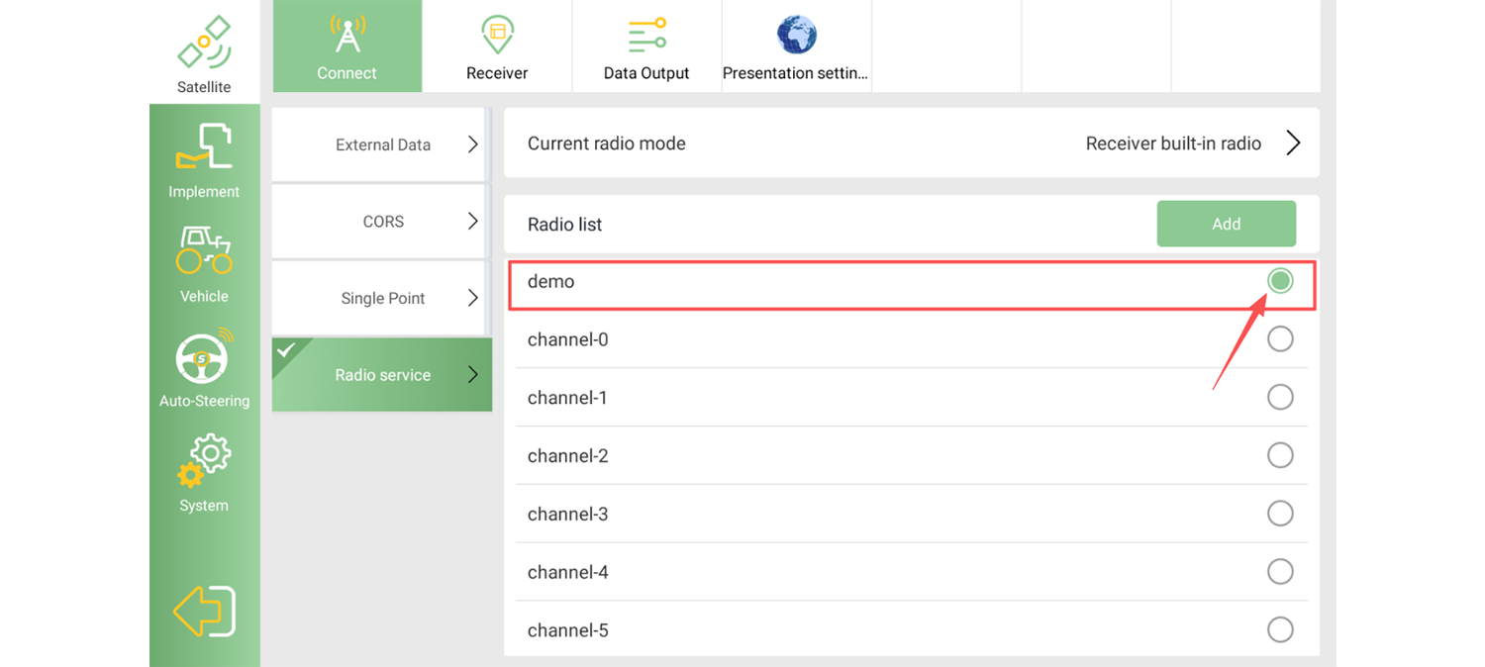Select channel-0 radio button
This screenshot has height=667, width=1485.
[x=1280, y=339]
